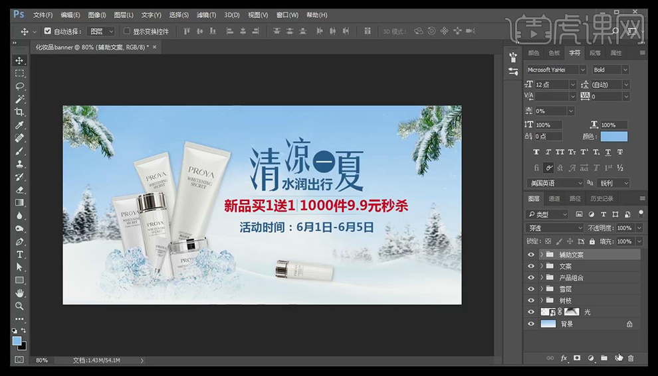Click the text color swatch in Character panel

(614, 137)
